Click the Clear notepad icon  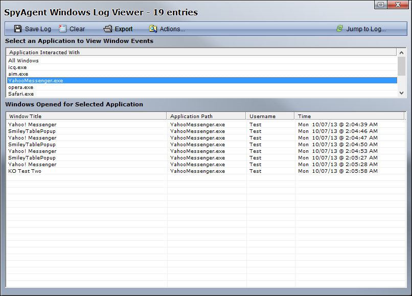pyautogui.click(x=63, y=29)
